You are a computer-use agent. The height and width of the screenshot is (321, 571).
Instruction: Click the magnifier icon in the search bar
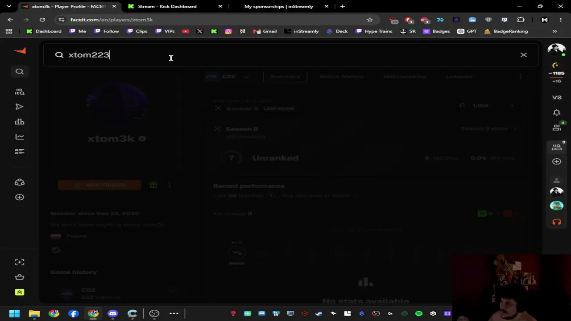59,55
